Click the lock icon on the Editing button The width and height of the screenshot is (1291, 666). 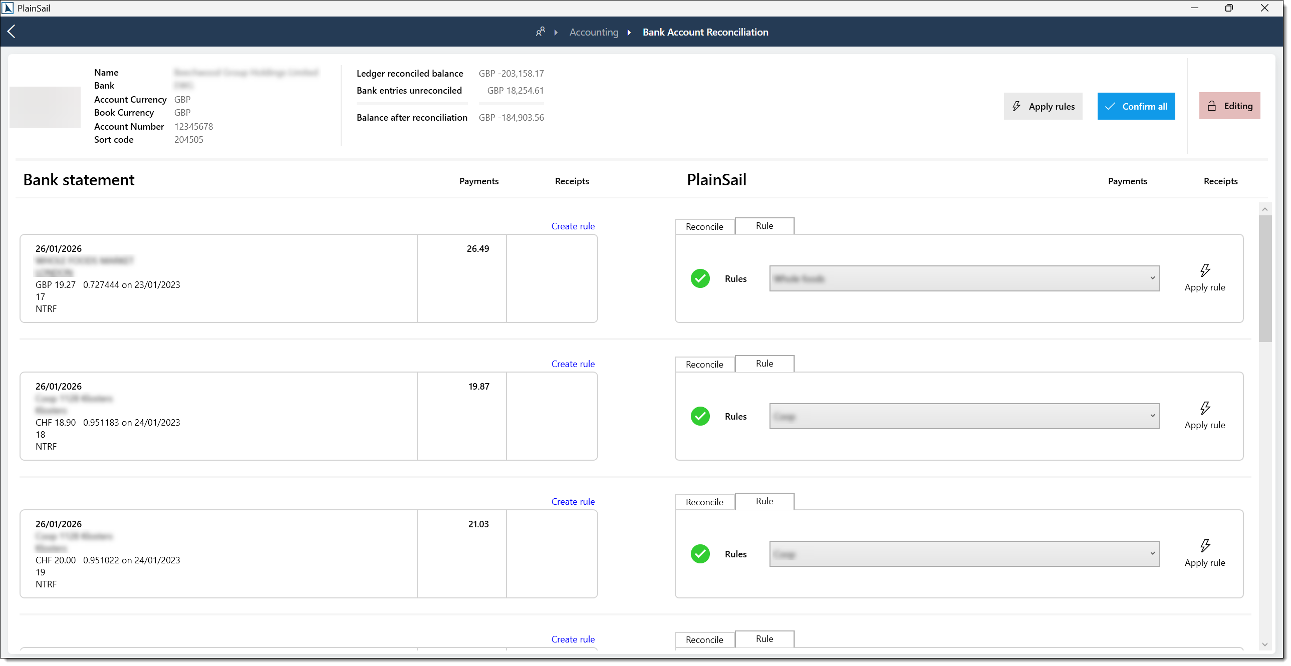1212,106
